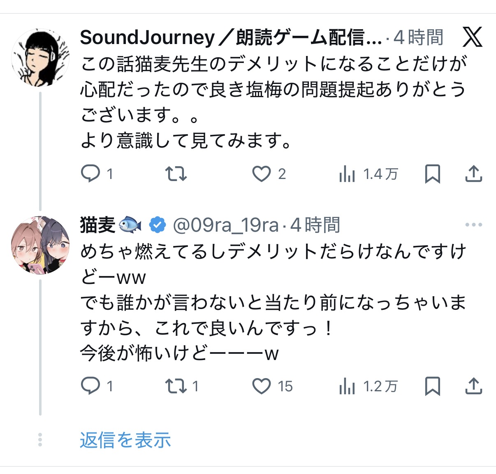Image resolution: width=496 pixels, height=474 pixels.
Task: Bookmark SoundJourney's post
Action: (x=432, y=174)
